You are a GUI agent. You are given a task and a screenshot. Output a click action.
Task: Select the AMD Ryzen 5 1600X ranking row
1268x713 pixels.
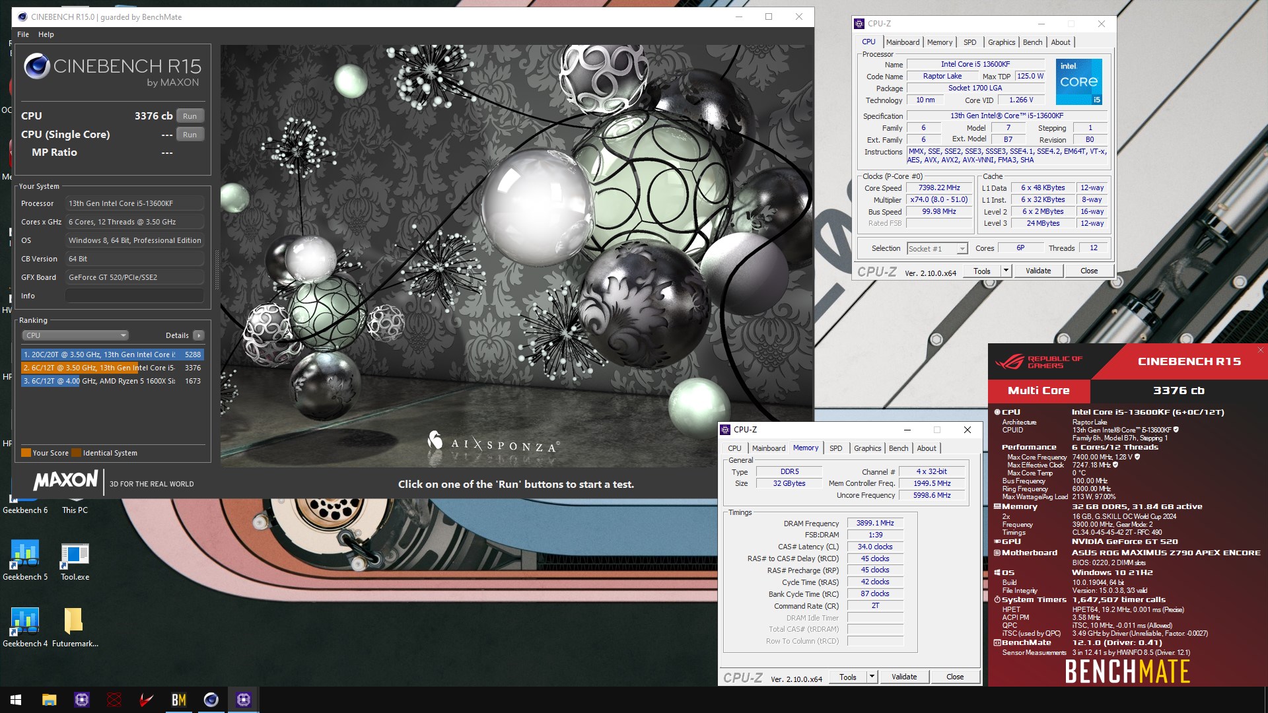112,381
